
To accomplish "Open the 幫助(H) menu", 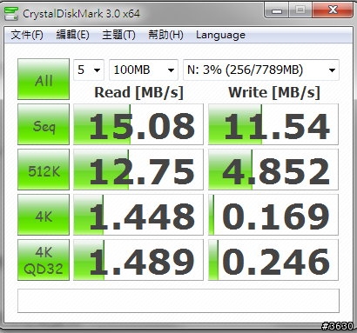I will 165,35.
